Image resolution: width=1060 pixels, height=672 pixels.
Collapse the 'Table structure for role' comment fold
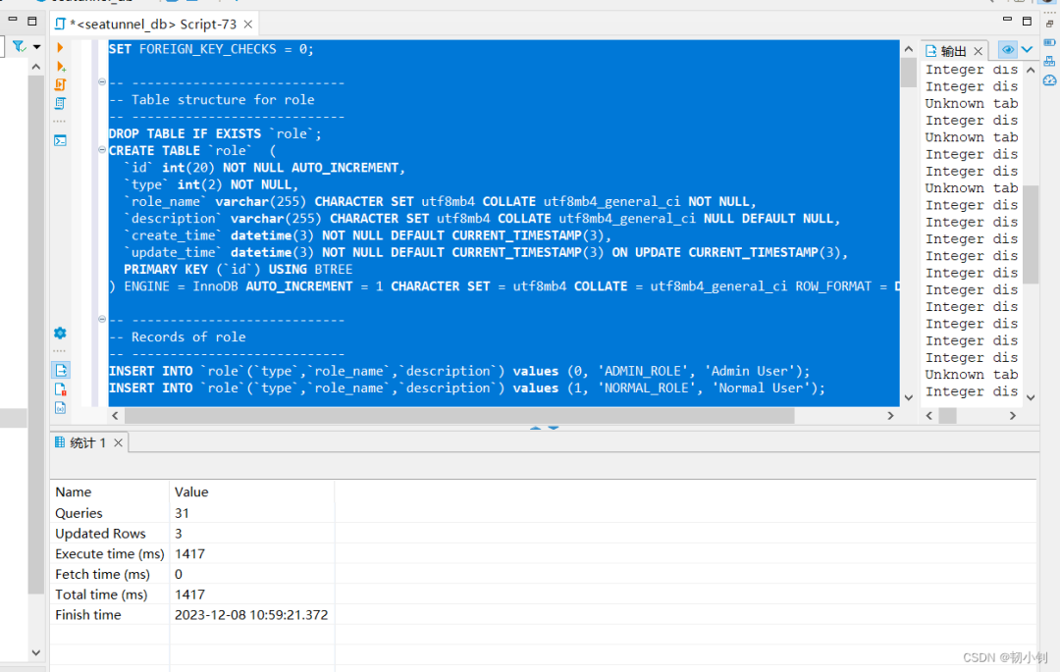point(102,81)
